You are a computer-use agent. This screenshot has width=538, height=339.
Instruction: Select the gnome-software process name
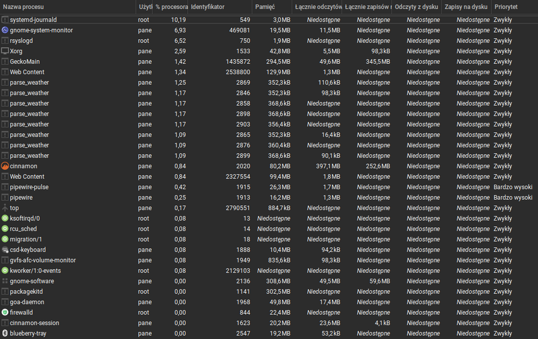coord(32,281)
